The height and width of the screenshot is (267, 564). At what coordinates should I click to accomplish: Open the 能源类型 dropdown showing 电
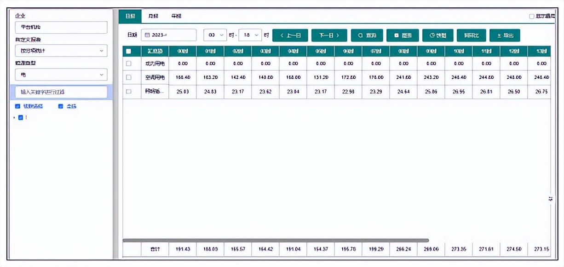click(61, 75)
